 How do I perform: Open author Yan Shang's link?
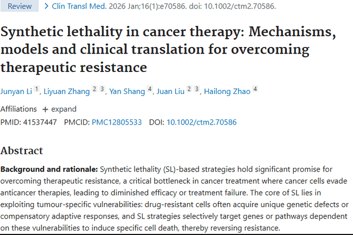point(127,91)
